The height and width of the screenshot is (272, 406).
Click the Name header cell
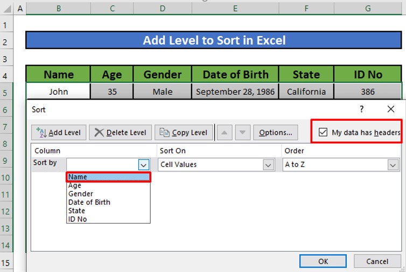pos(59,74)
